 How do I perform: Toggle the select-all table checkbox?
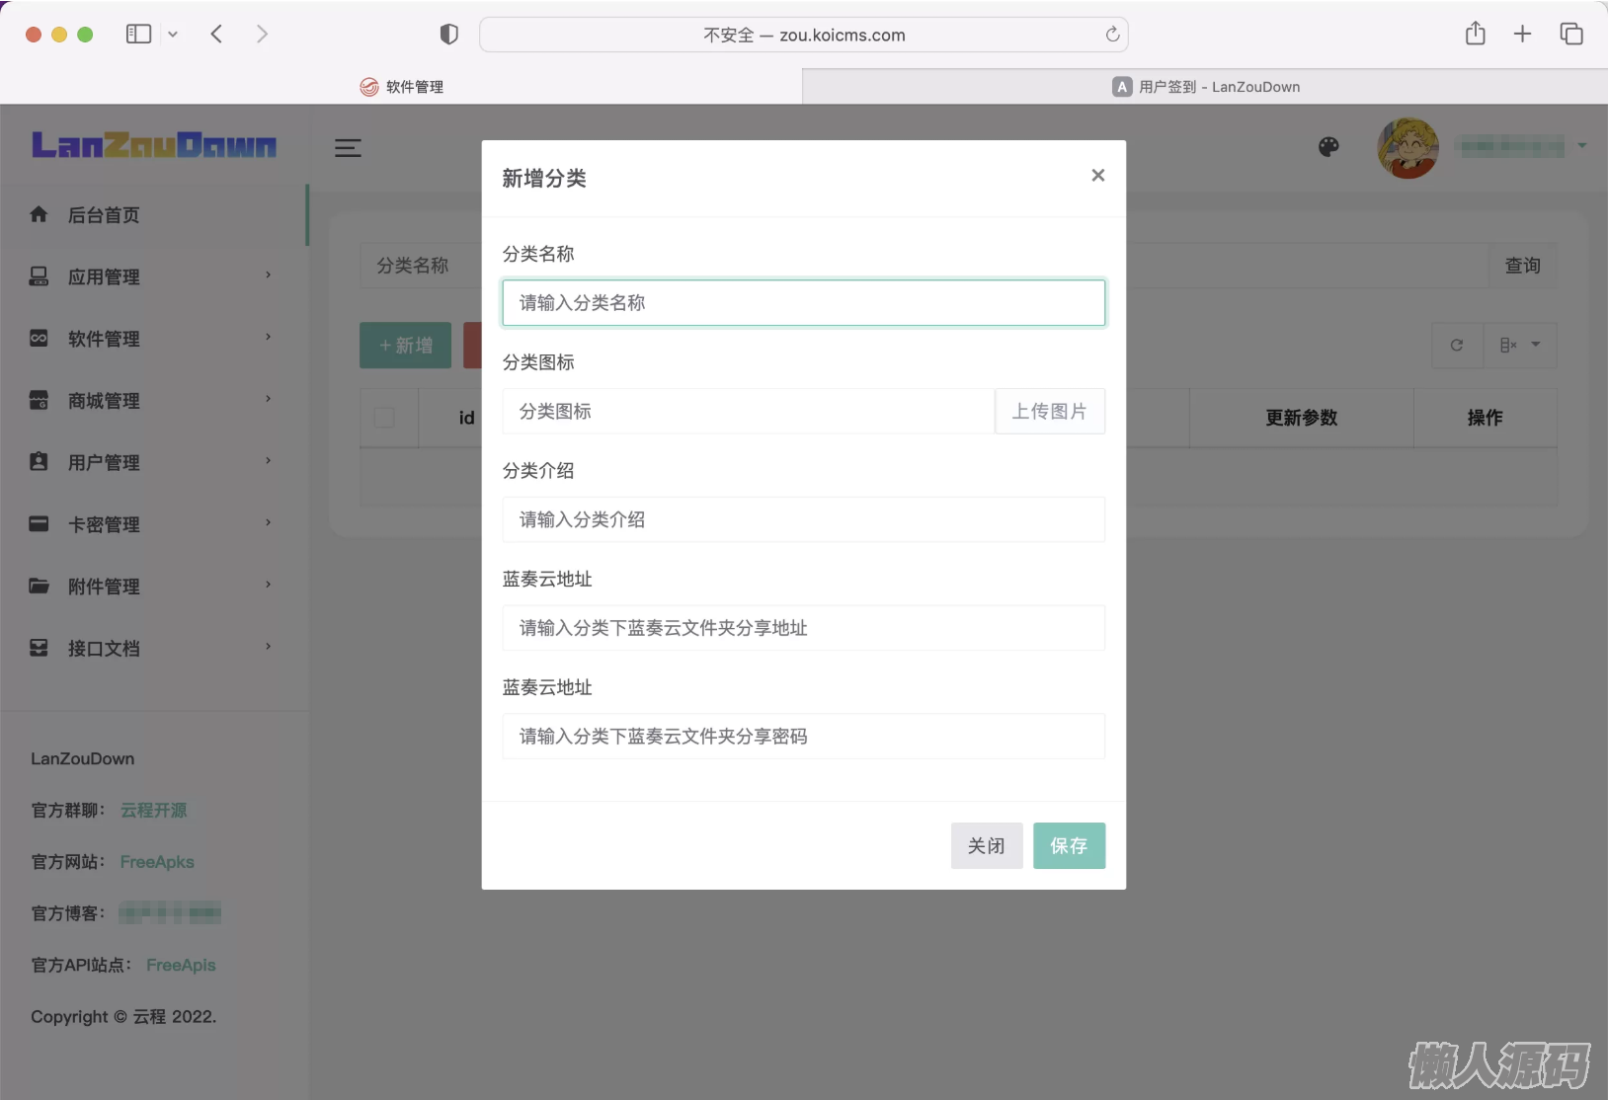tap(384, 418)
